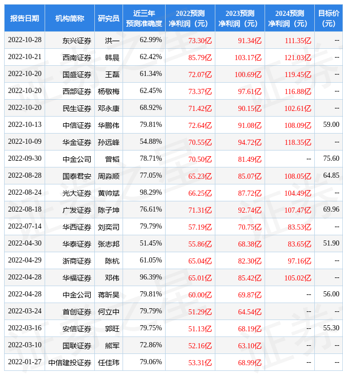Screen dimensions: 343x375
Task: Click 2024 profit 97.16亿
Action: [299, 261]
